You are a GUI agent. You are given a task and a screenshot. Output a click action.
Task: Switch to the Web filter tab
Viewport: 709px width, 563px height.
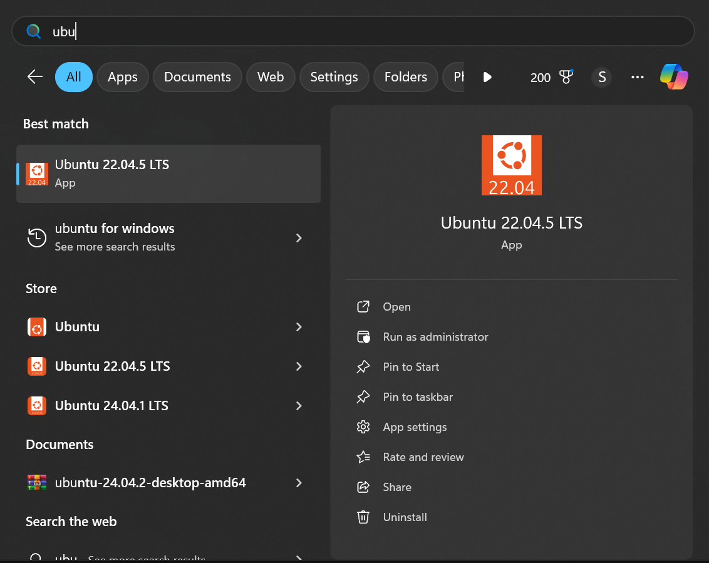tap(271, 77)
